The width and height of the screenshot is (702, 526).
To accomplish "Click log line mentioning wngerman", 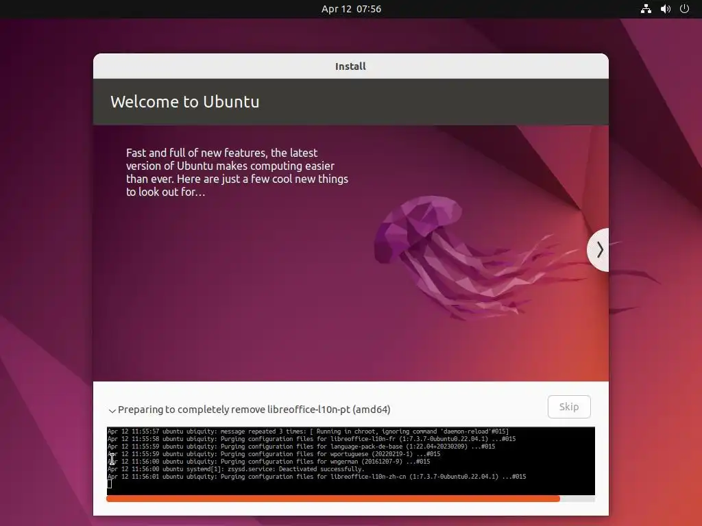I will [269, 462].
